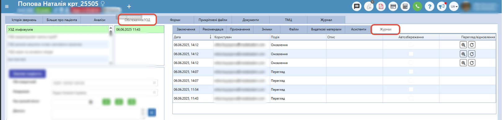Select УЗД лімфовузлів in examination list
Screen dimensions: 502x120
(x=58, y=29)
